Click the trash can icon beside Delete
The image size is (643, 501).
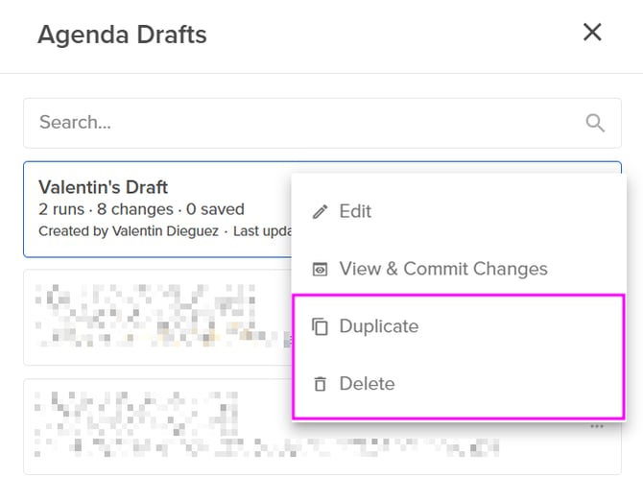pyautogui.click(x=321, y=385)
